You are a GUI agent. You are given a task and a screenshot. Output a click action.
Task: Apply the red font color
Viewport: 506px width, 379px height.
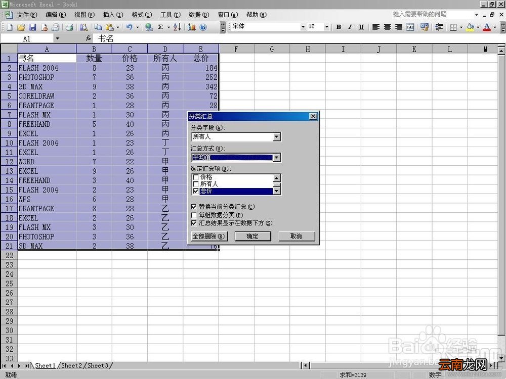tap(487, 27)
